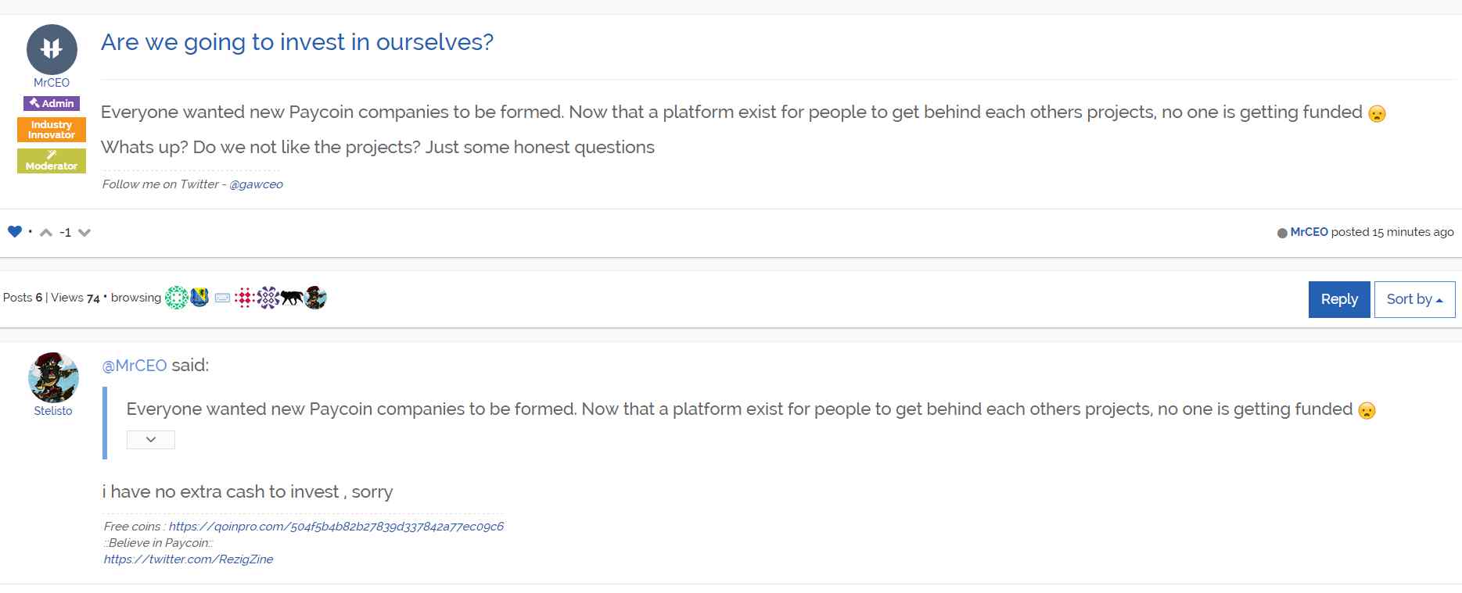Click MrCEO name in the posted timestamp

(1309, 232)
